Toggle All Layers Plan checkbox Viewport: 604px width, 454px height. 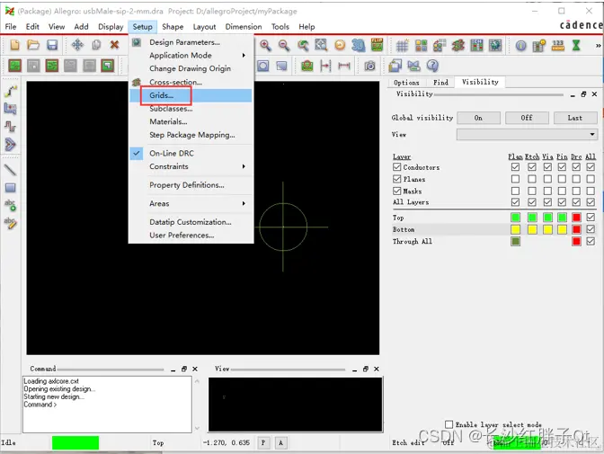(515, 202)
